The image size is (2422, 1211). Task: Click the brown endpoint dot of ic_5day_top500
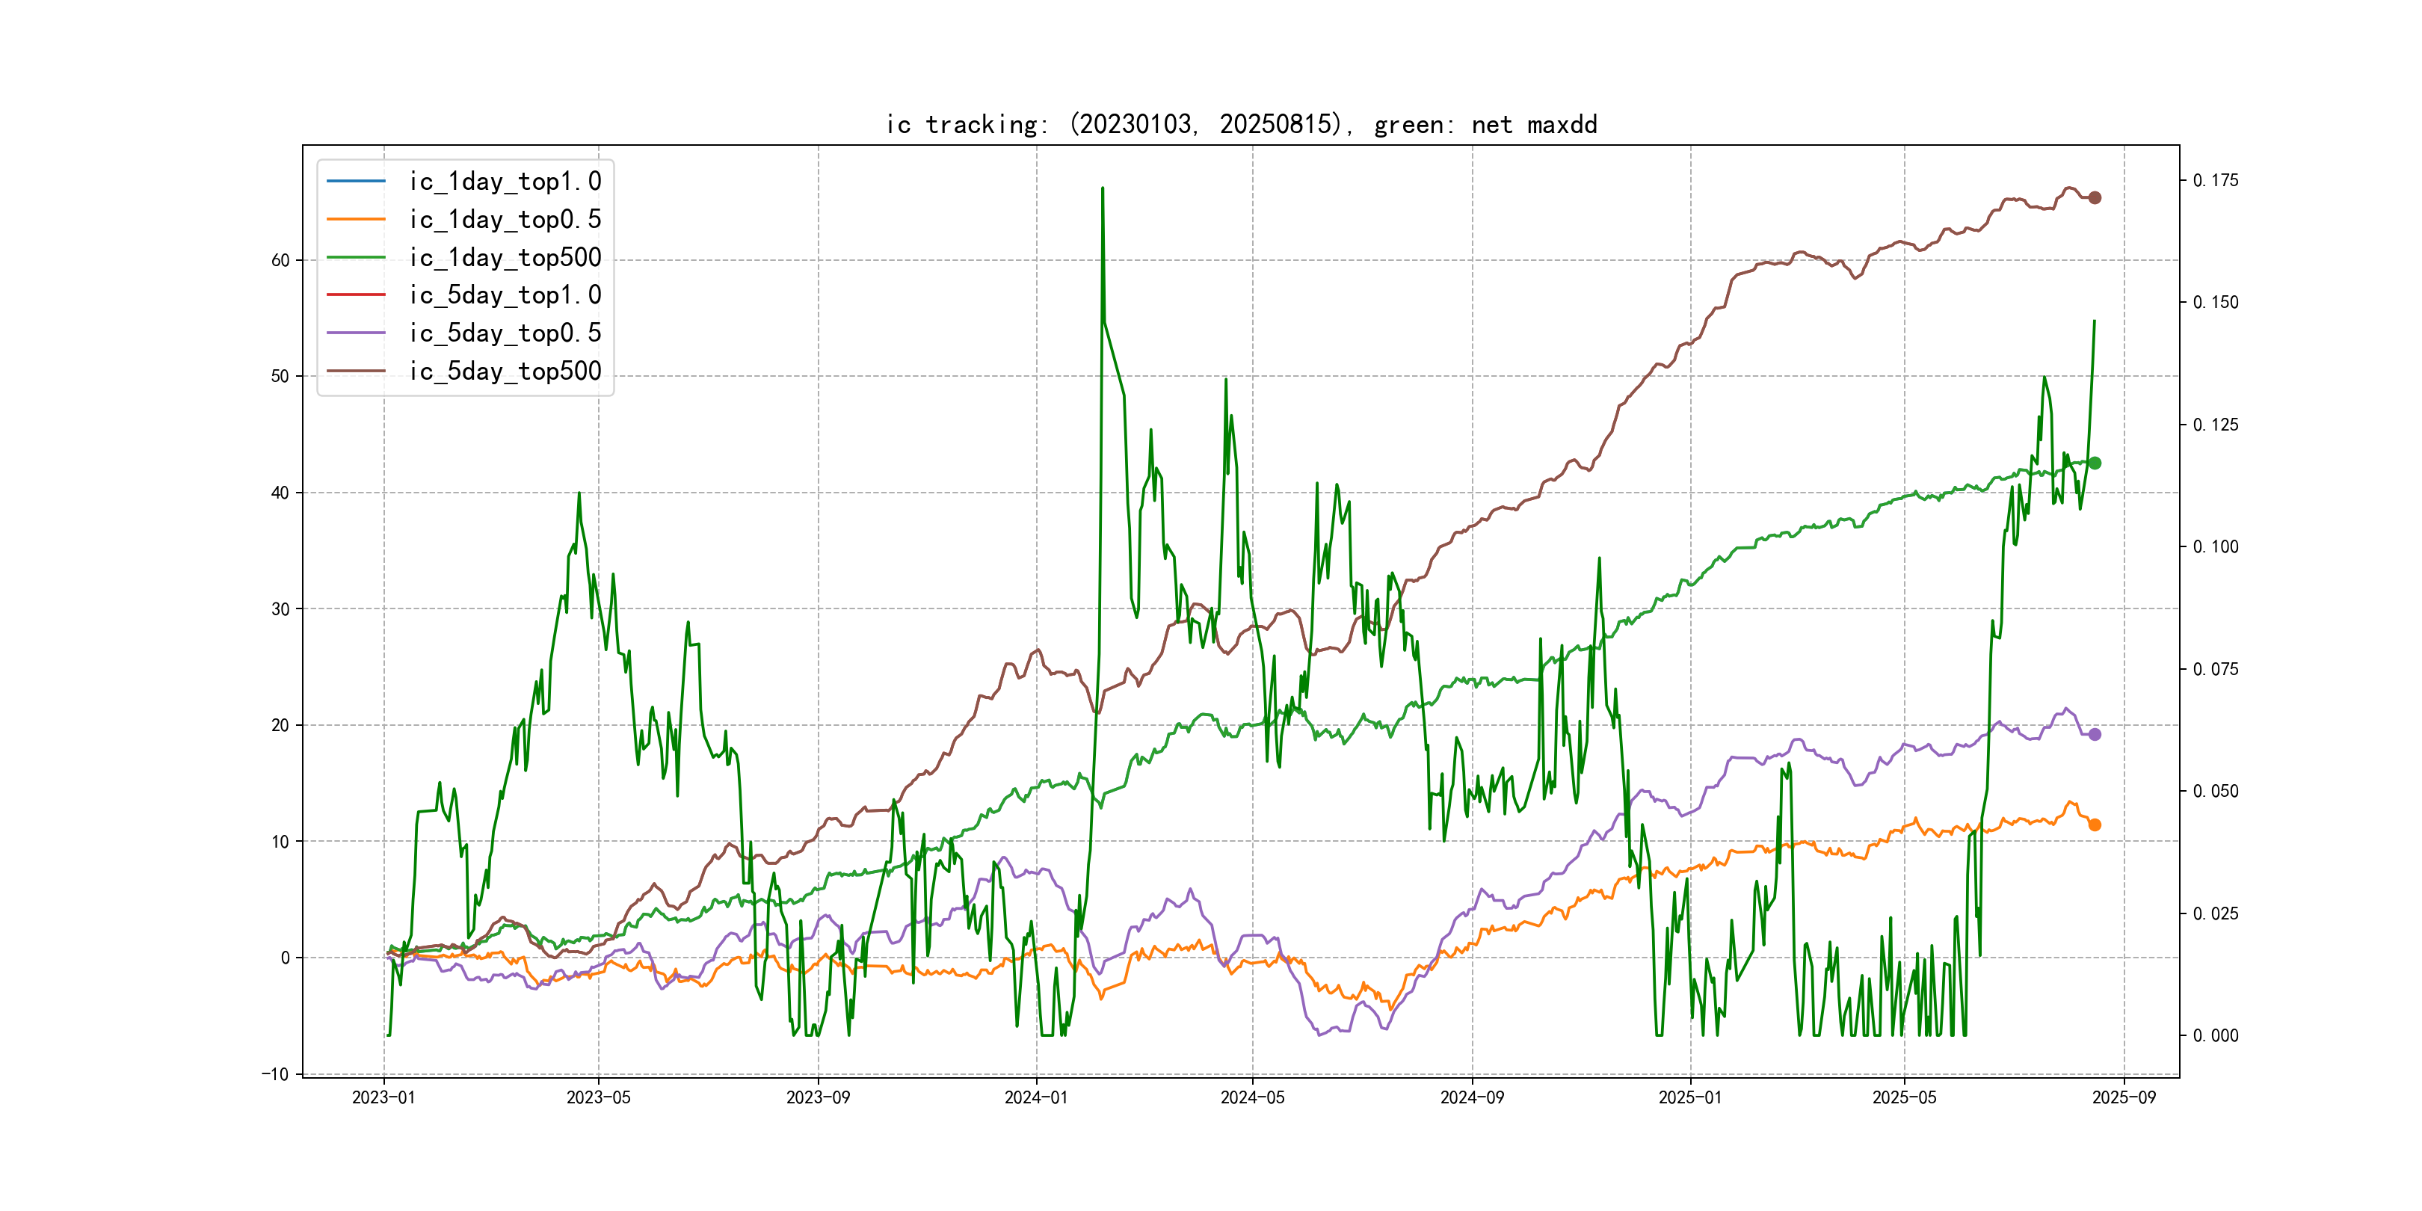tap(2094, 197)
